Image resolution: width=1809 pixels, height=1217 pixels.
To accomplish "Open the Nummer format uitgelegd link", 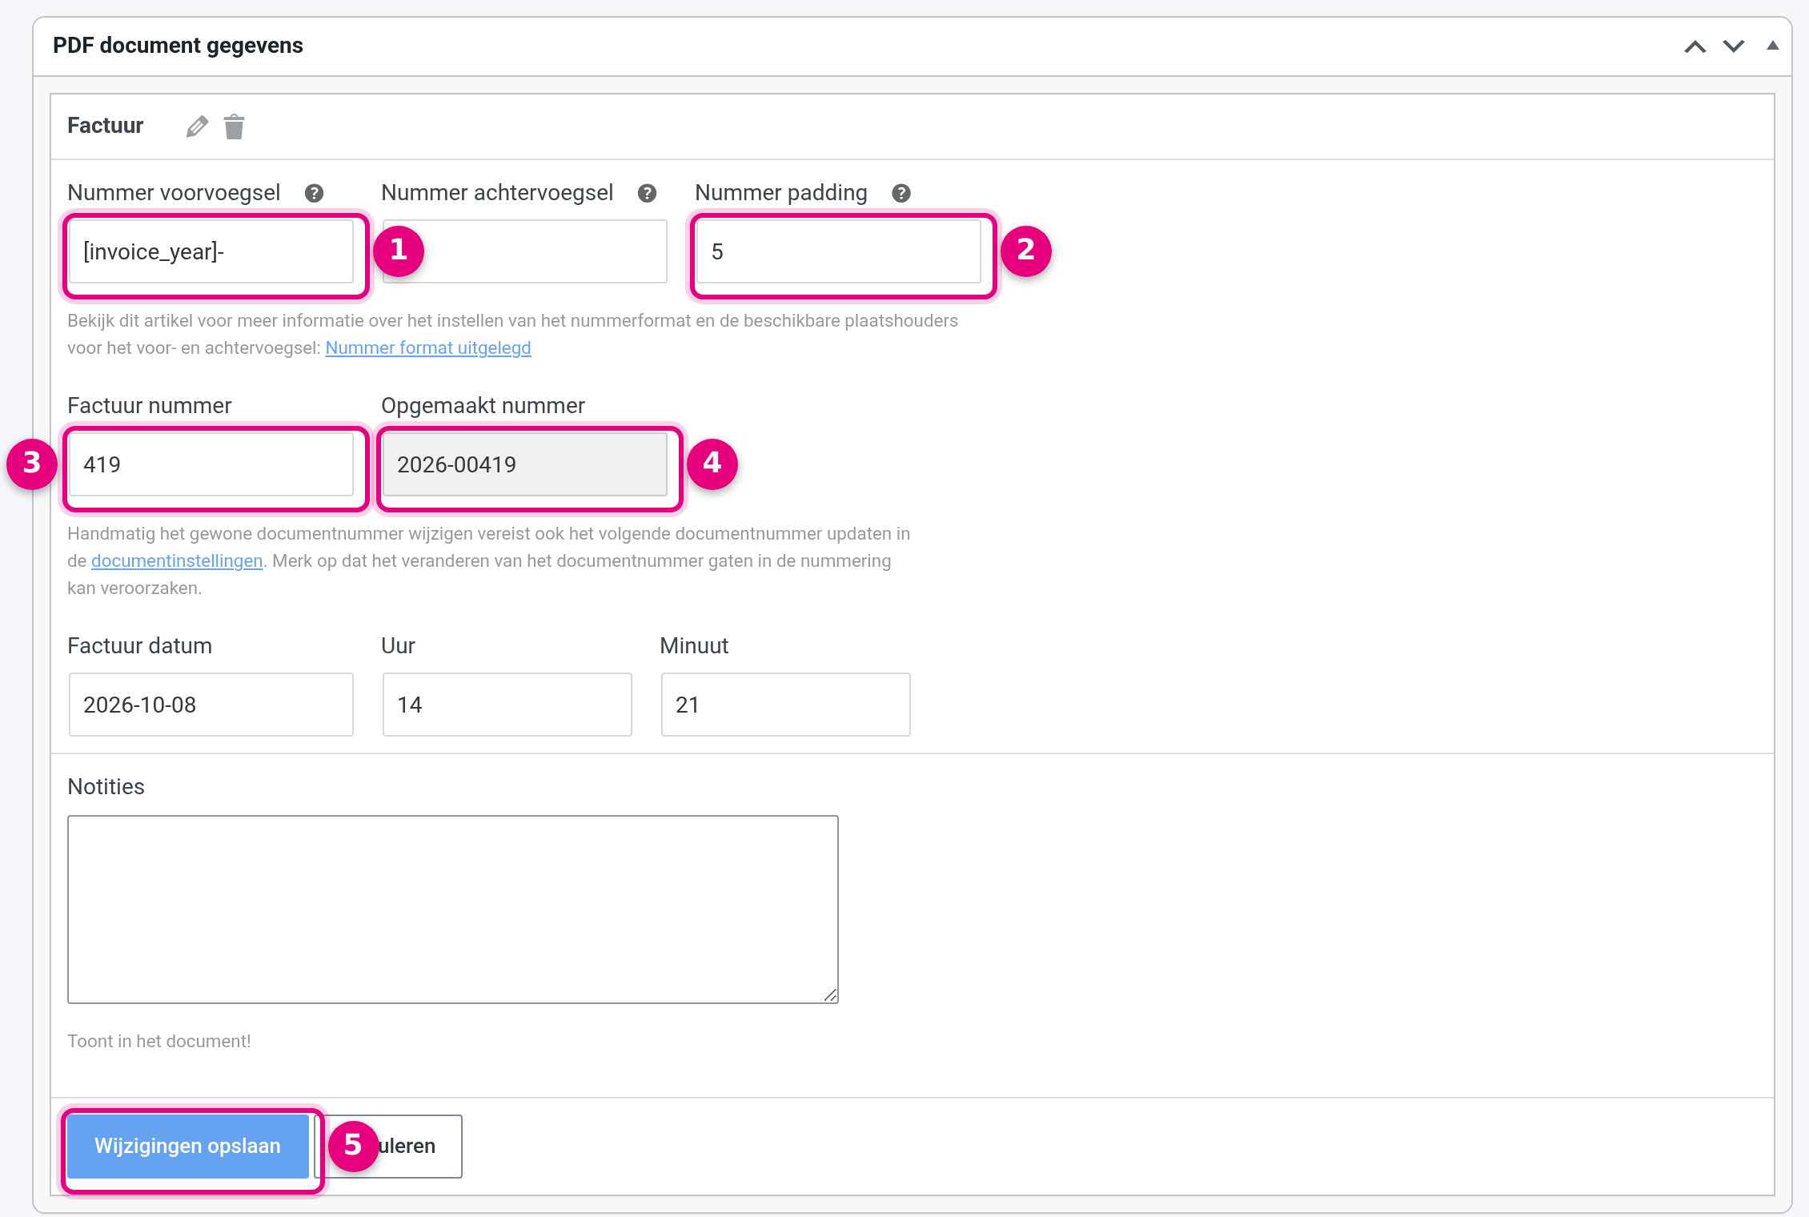I will (428, 347).
